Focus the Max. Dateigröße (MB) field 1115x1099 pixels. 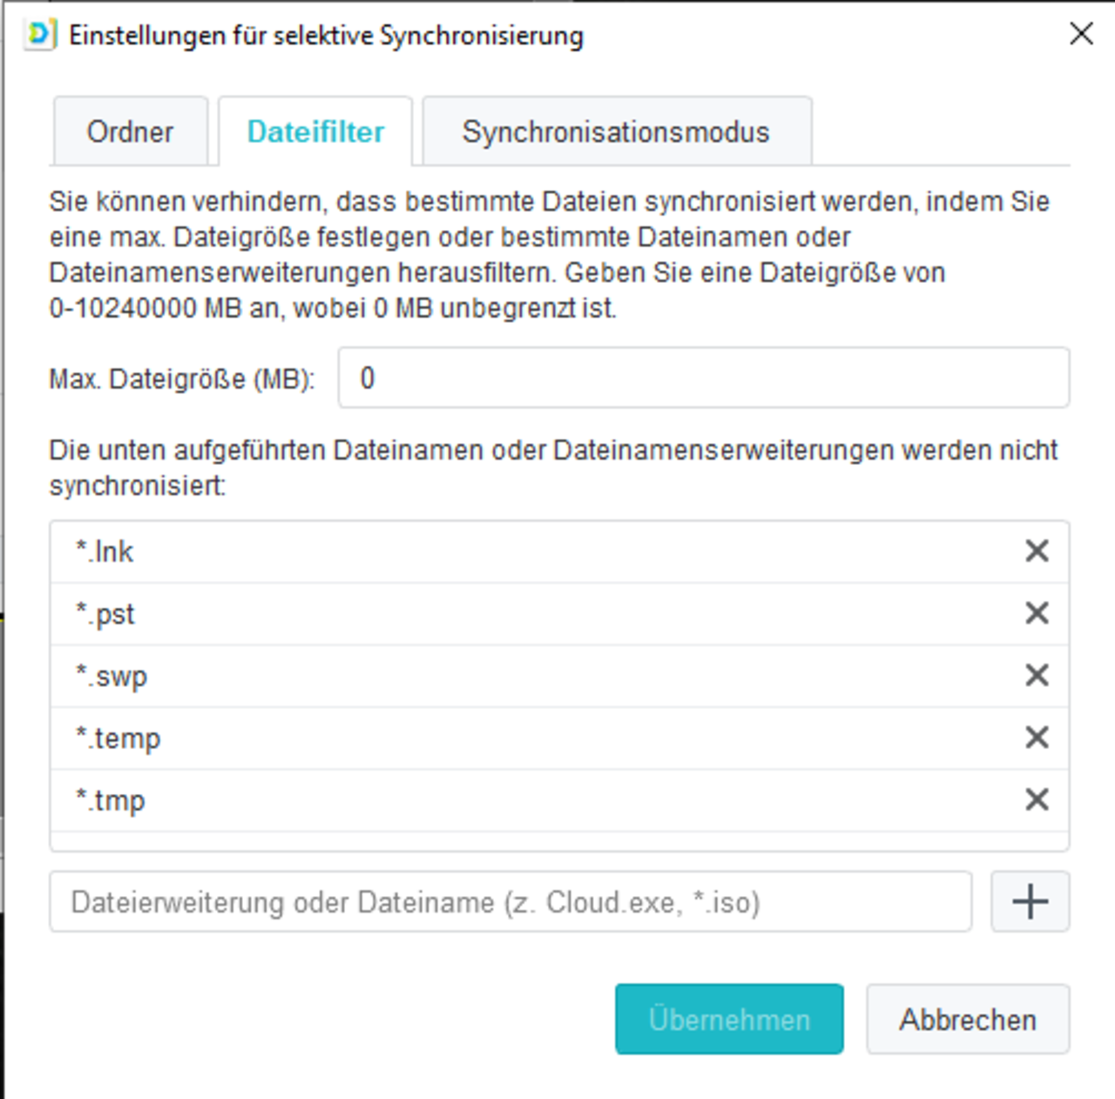pos(704,378)
